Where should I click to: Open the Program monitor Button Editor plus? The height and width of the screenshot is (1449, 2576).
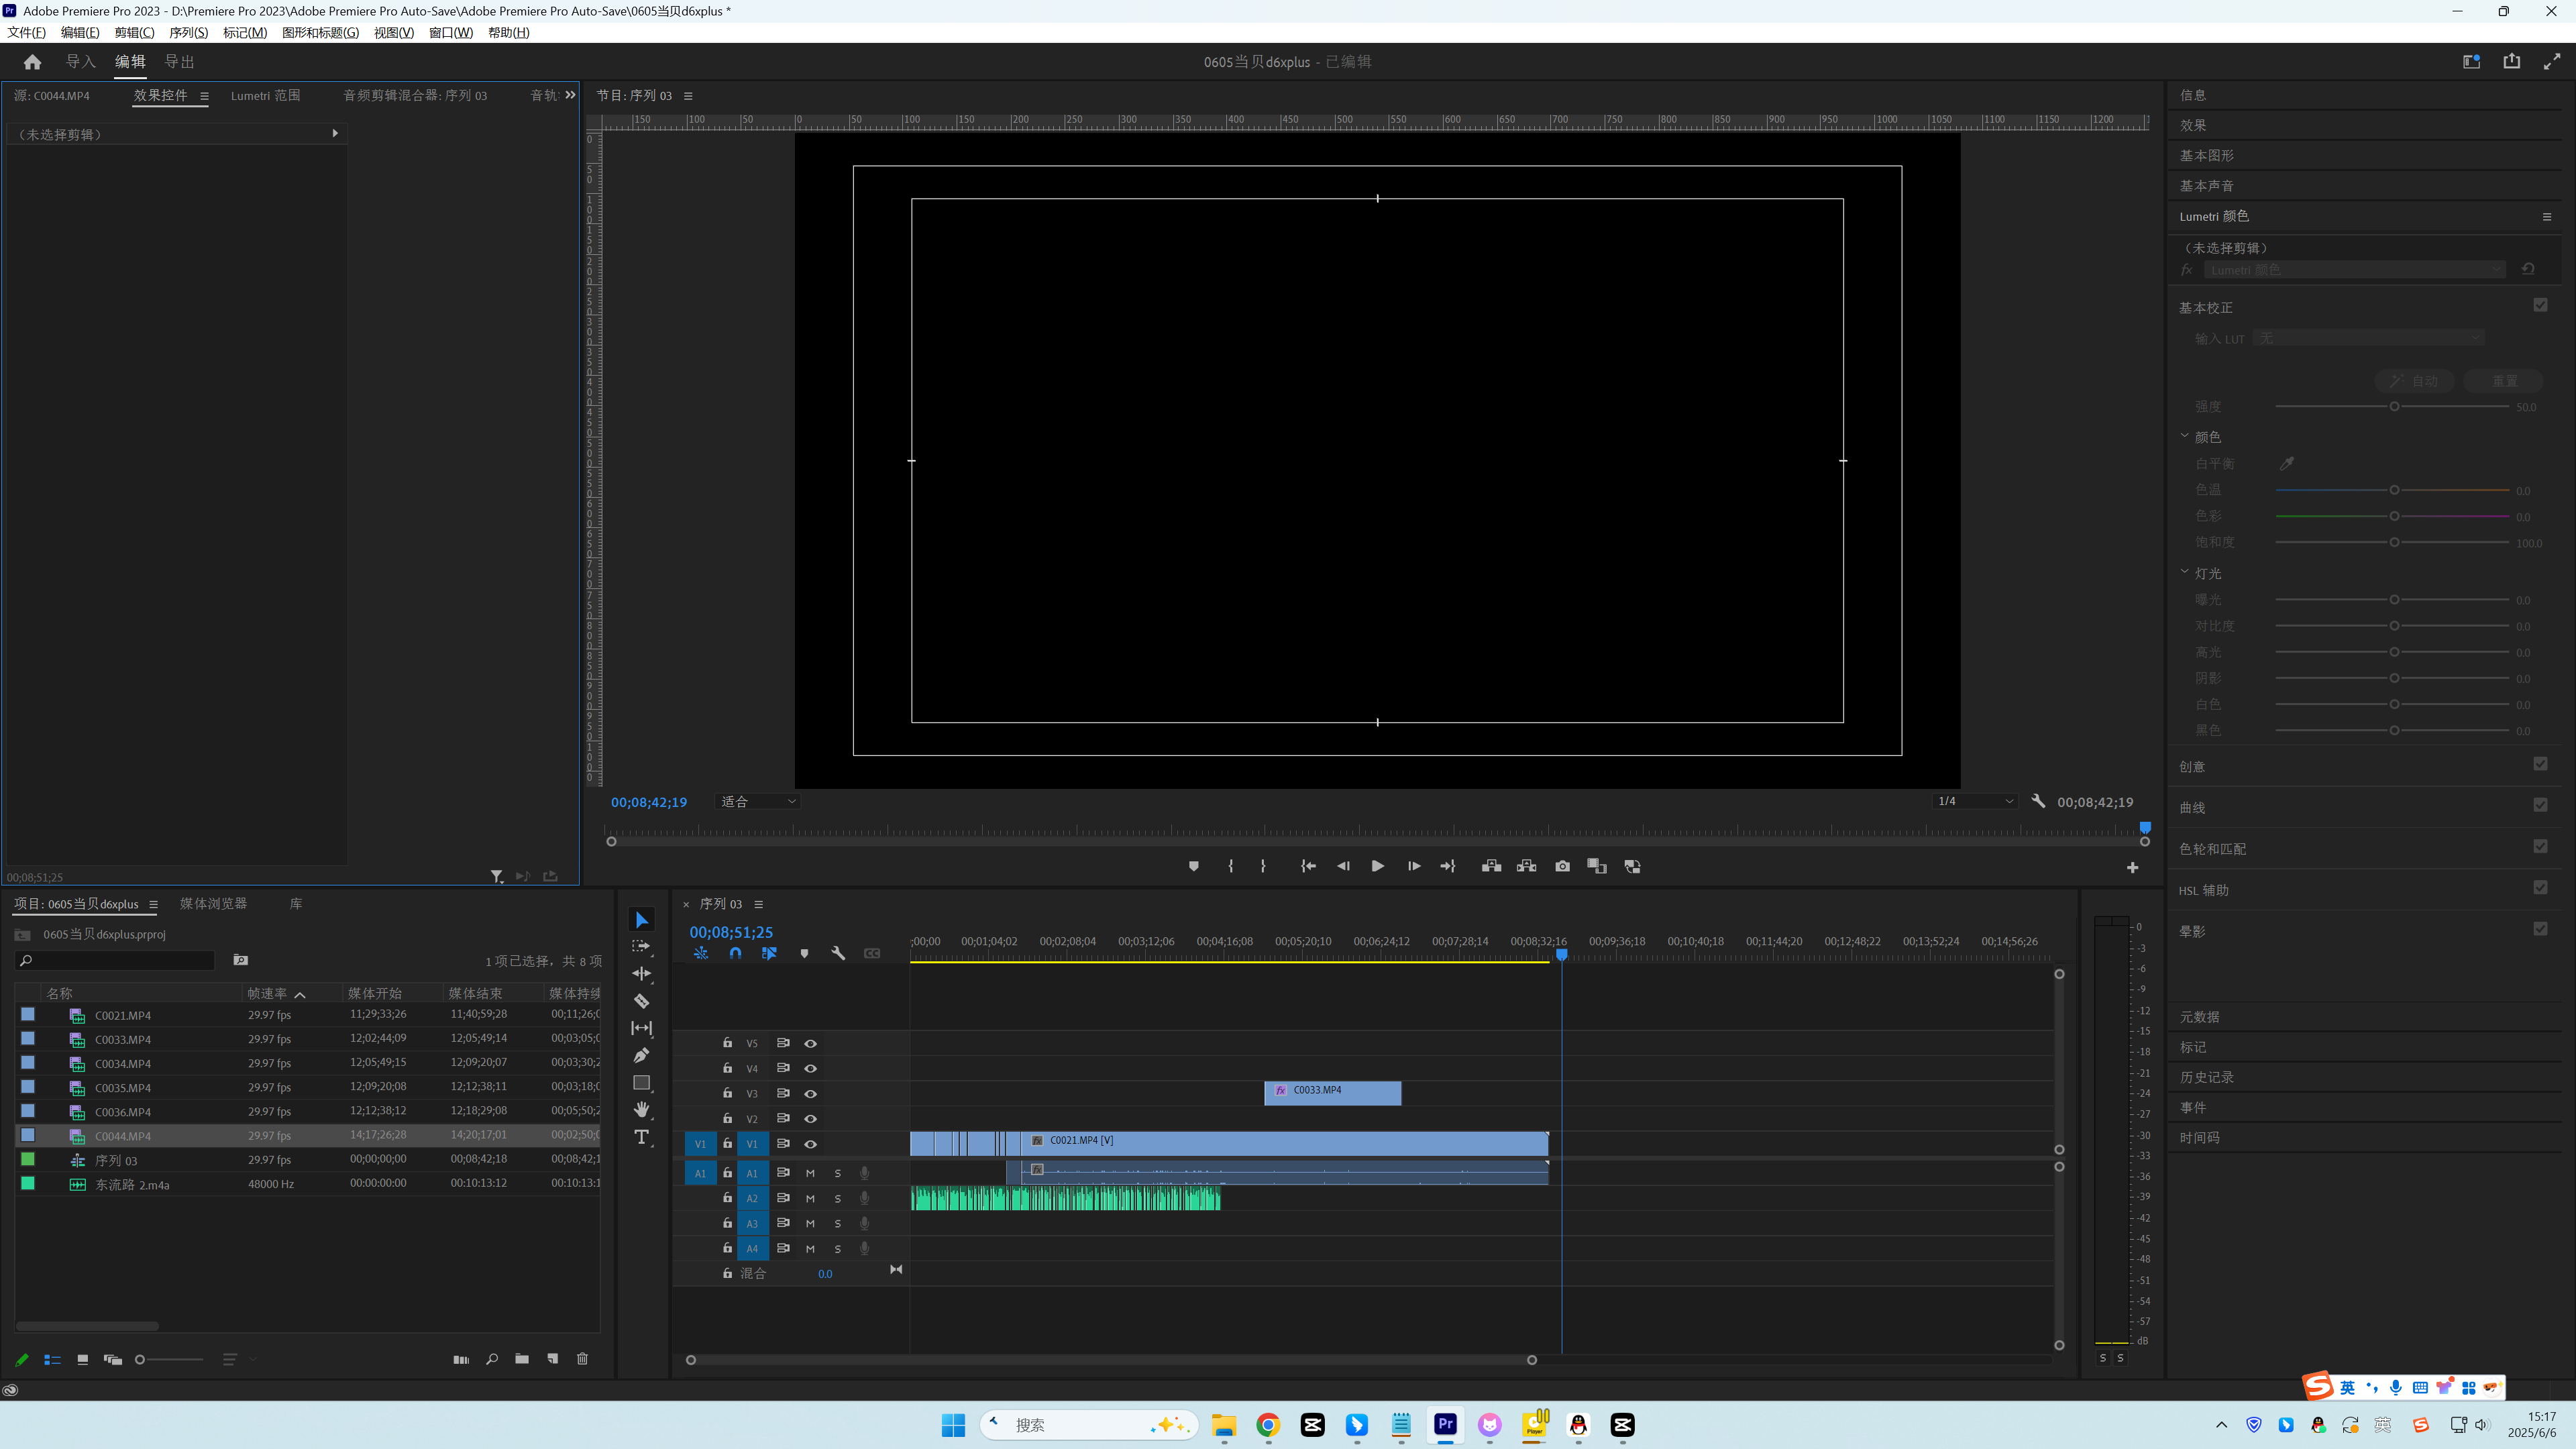[x=2132, y=868]
